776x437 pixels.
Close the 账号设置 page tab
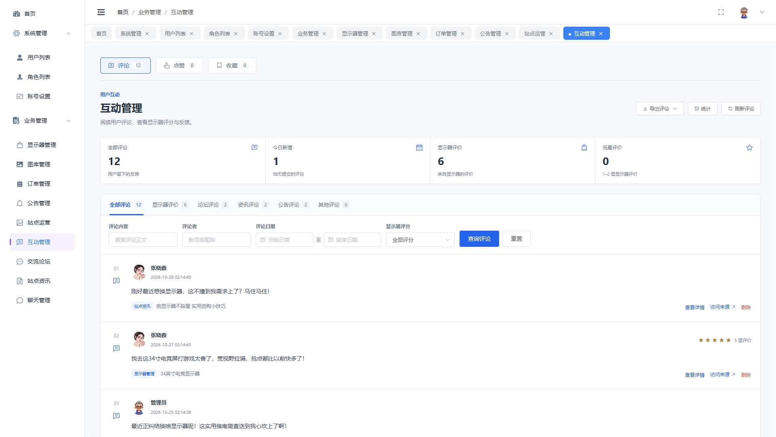click(280, 34)
